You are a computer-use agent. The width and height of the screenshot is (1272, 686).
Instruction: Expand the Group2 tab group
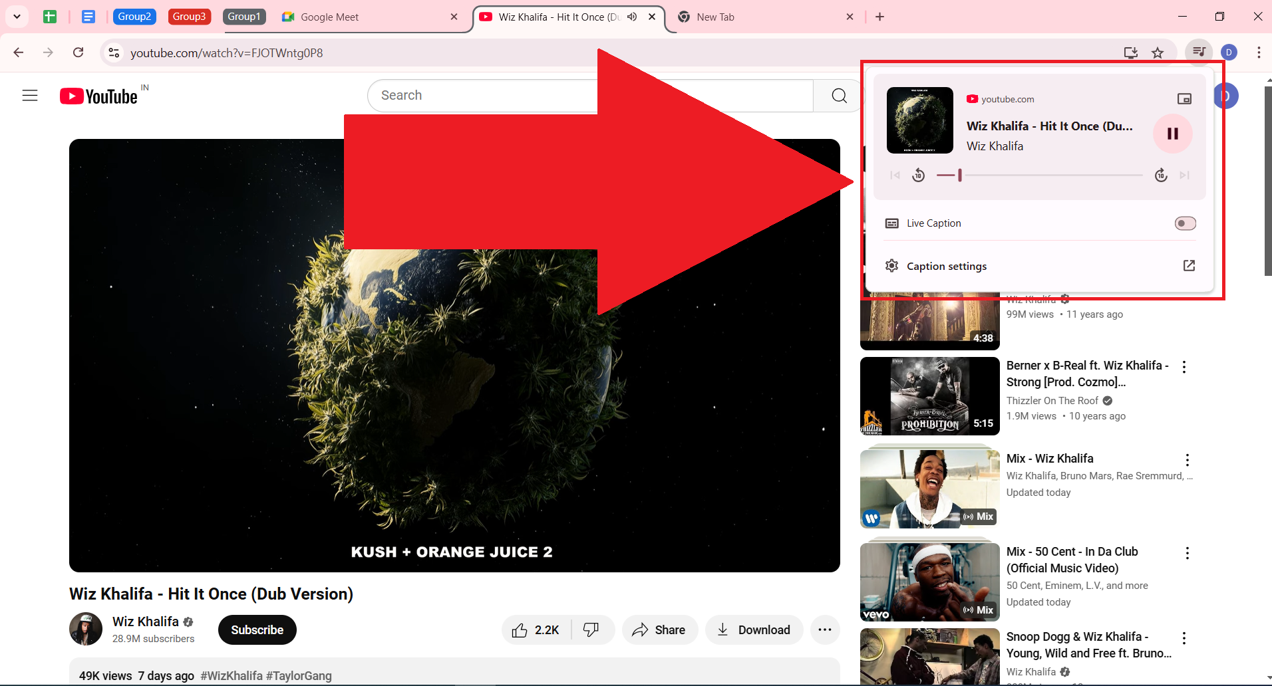pyautogui.click(x=134, y=17)
